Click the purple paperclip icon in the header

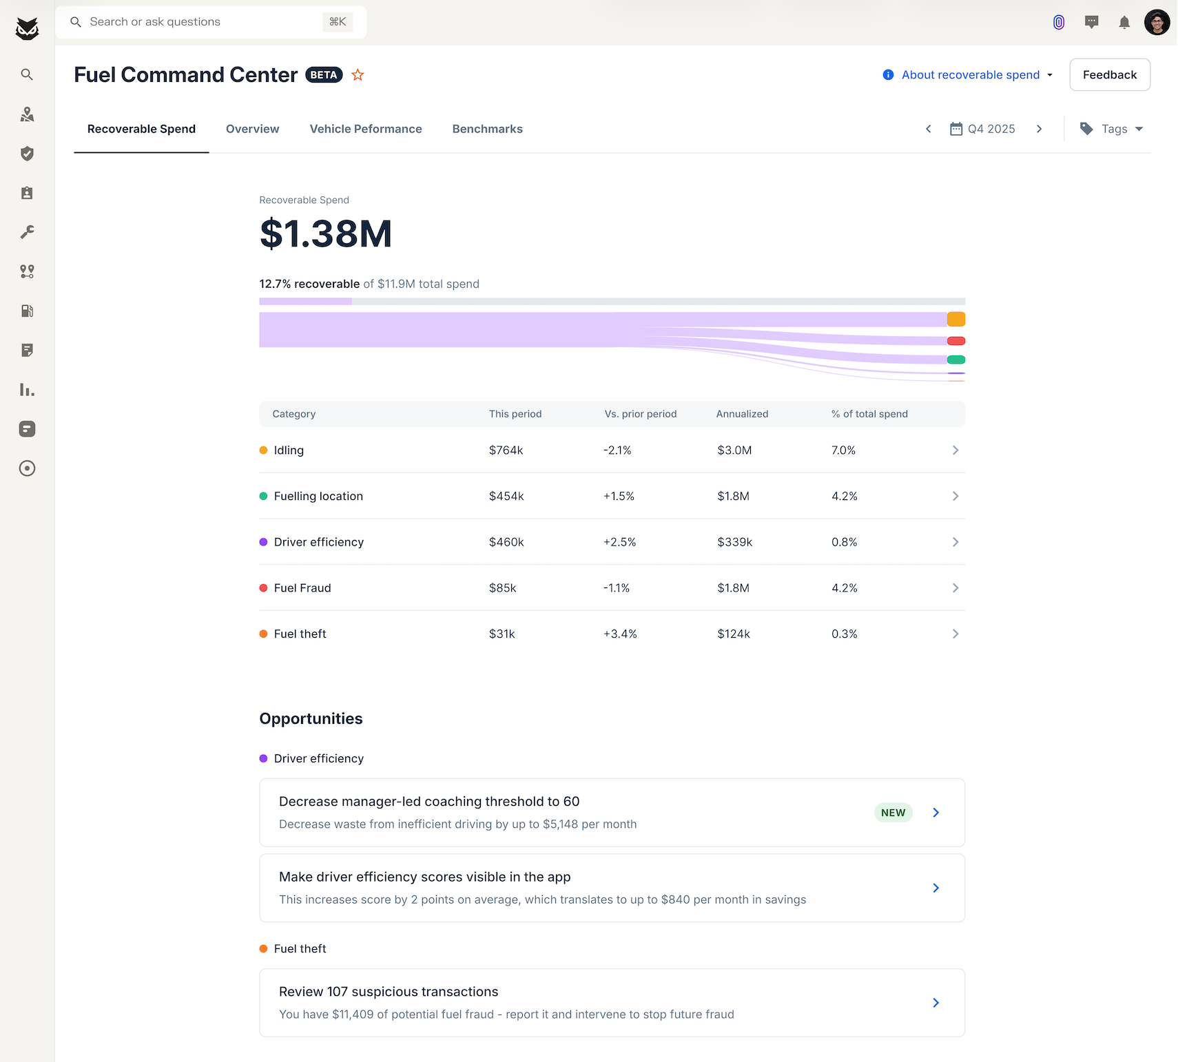point(1059,22)
